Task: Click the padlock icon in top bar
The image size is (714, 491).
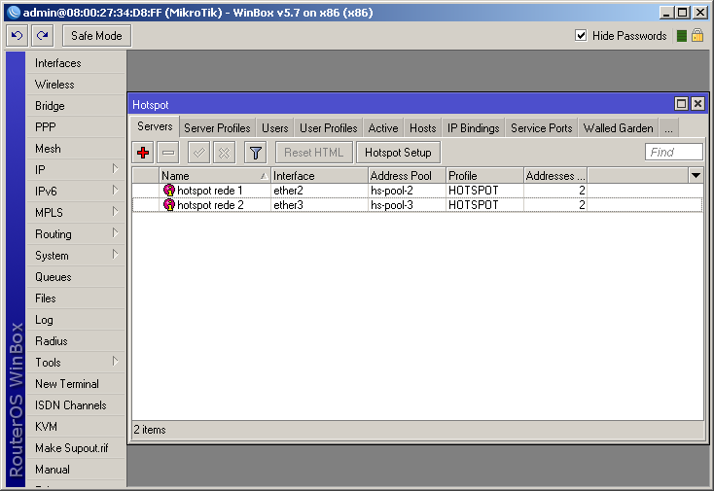Action: coord(697,36)
